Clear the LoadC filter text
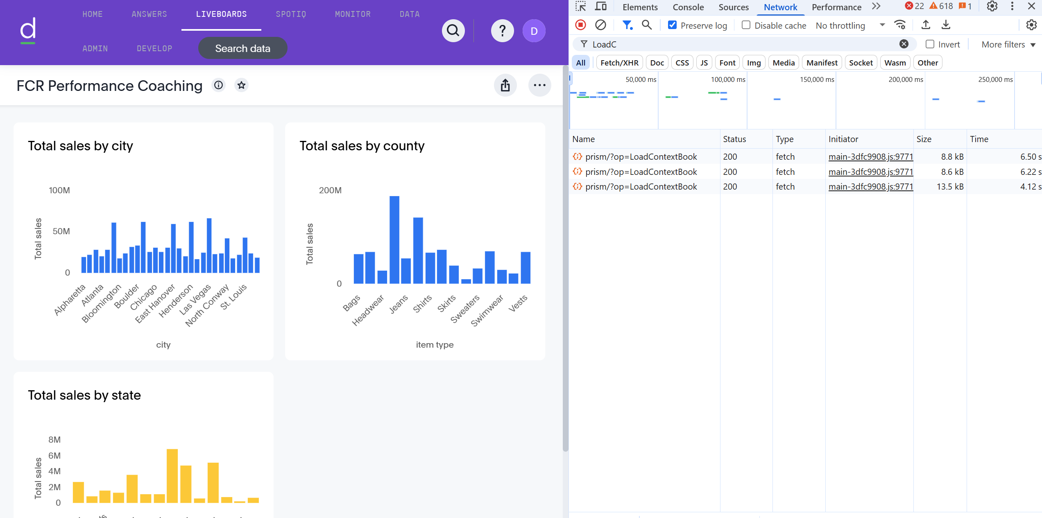 pyautogui.click(x=904, y=44)
